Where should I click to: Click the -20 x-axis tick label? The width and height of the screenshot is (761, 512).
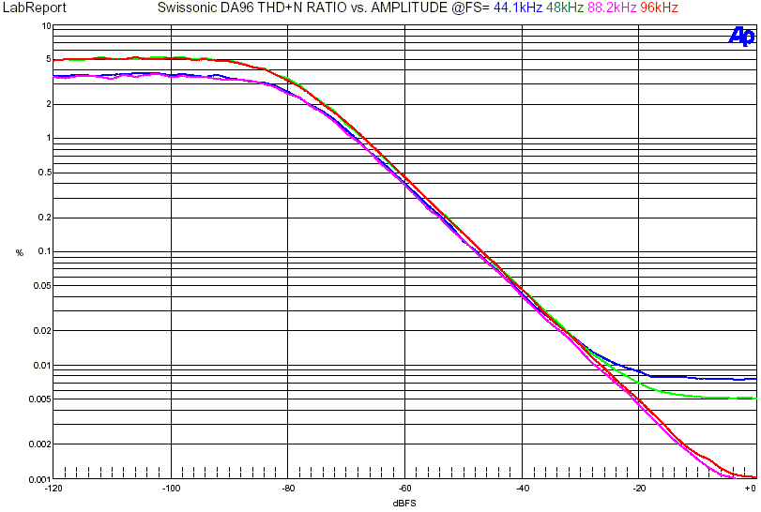(639, 489)
